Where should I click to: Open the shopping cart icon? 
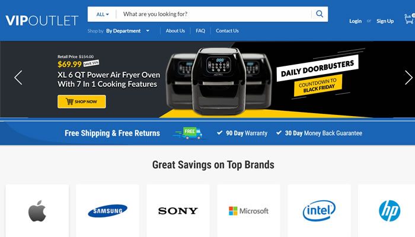pos(409,19)
